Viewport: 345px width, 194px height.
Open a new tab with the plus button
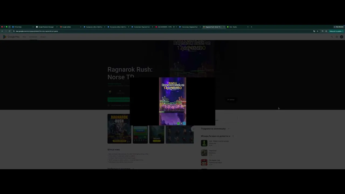click(x=251, y=27)
